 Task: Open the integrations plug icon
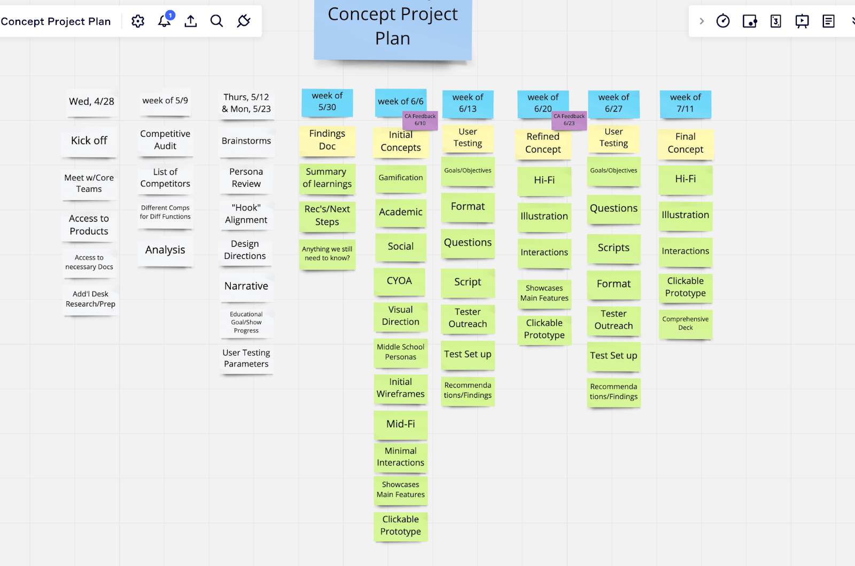point(243,21)
